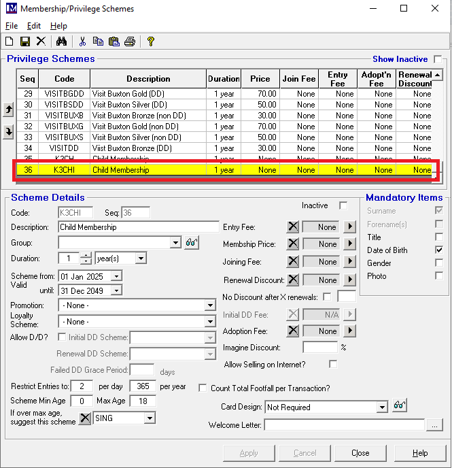Tick the Photo mandatory checkbox
Image resolution: width=452 pixels, height=468 pixels.
(x=439, y=275)
